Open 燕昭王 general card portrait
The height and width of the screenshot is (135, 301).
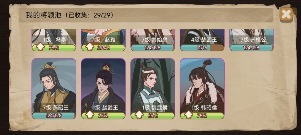54,85
